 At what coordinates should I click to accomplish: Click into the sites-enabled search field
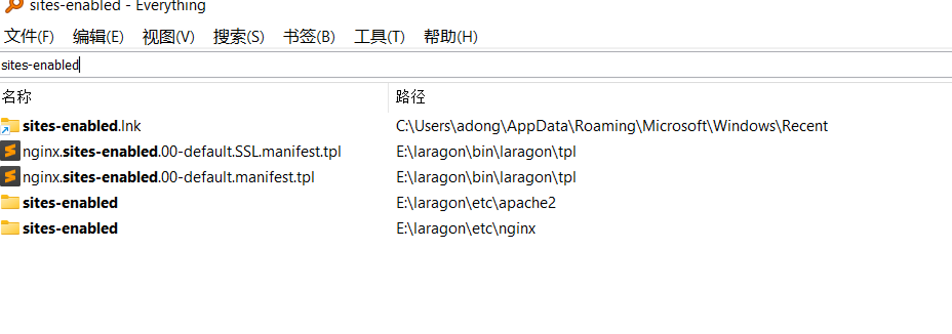click(476, 65)
